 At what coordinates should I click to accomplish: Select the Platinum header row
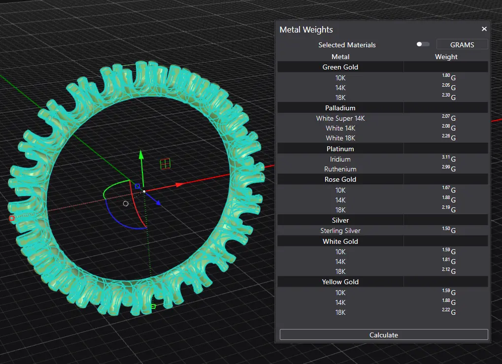coord(383,149)
